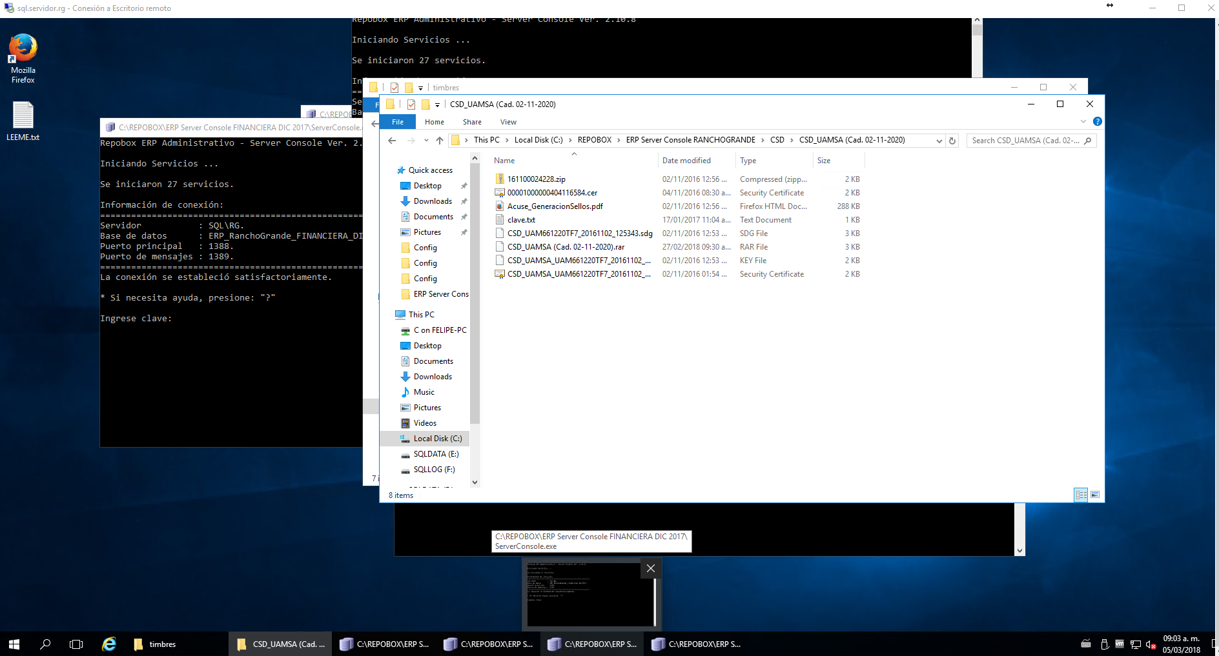Switch to details view layout button
This screenshot has height=656, width=1219.
coord(1081,495)
